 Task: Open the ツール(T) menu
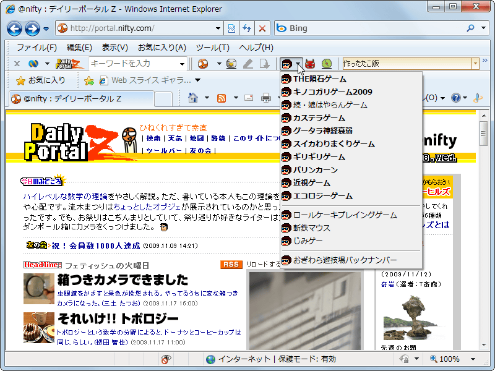click(212, 48)
